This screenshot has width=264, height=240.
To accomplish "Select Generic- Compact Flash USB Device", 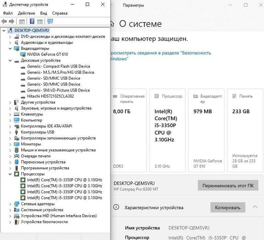I will 58,66.
